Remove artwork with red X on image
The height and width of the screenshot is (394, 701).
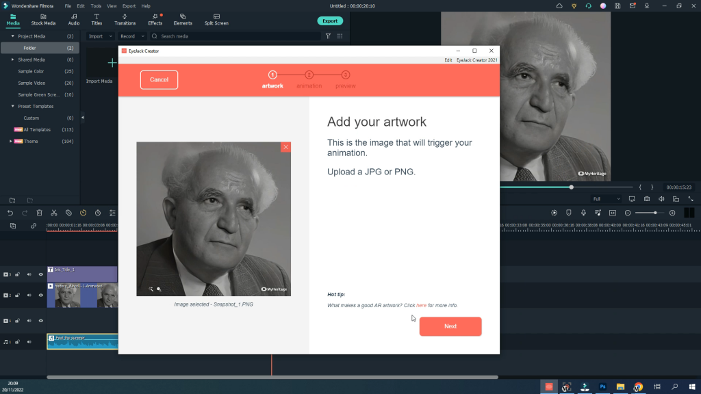(285, 147)
